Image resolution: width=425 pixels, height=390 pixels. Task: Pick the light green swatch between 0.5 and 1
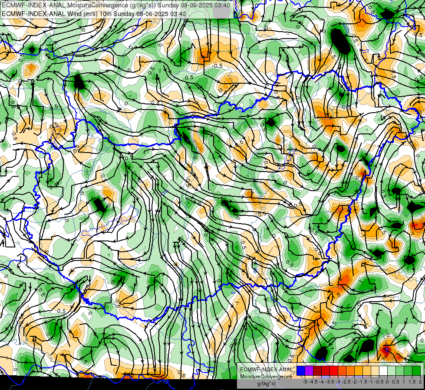[400, 371]
